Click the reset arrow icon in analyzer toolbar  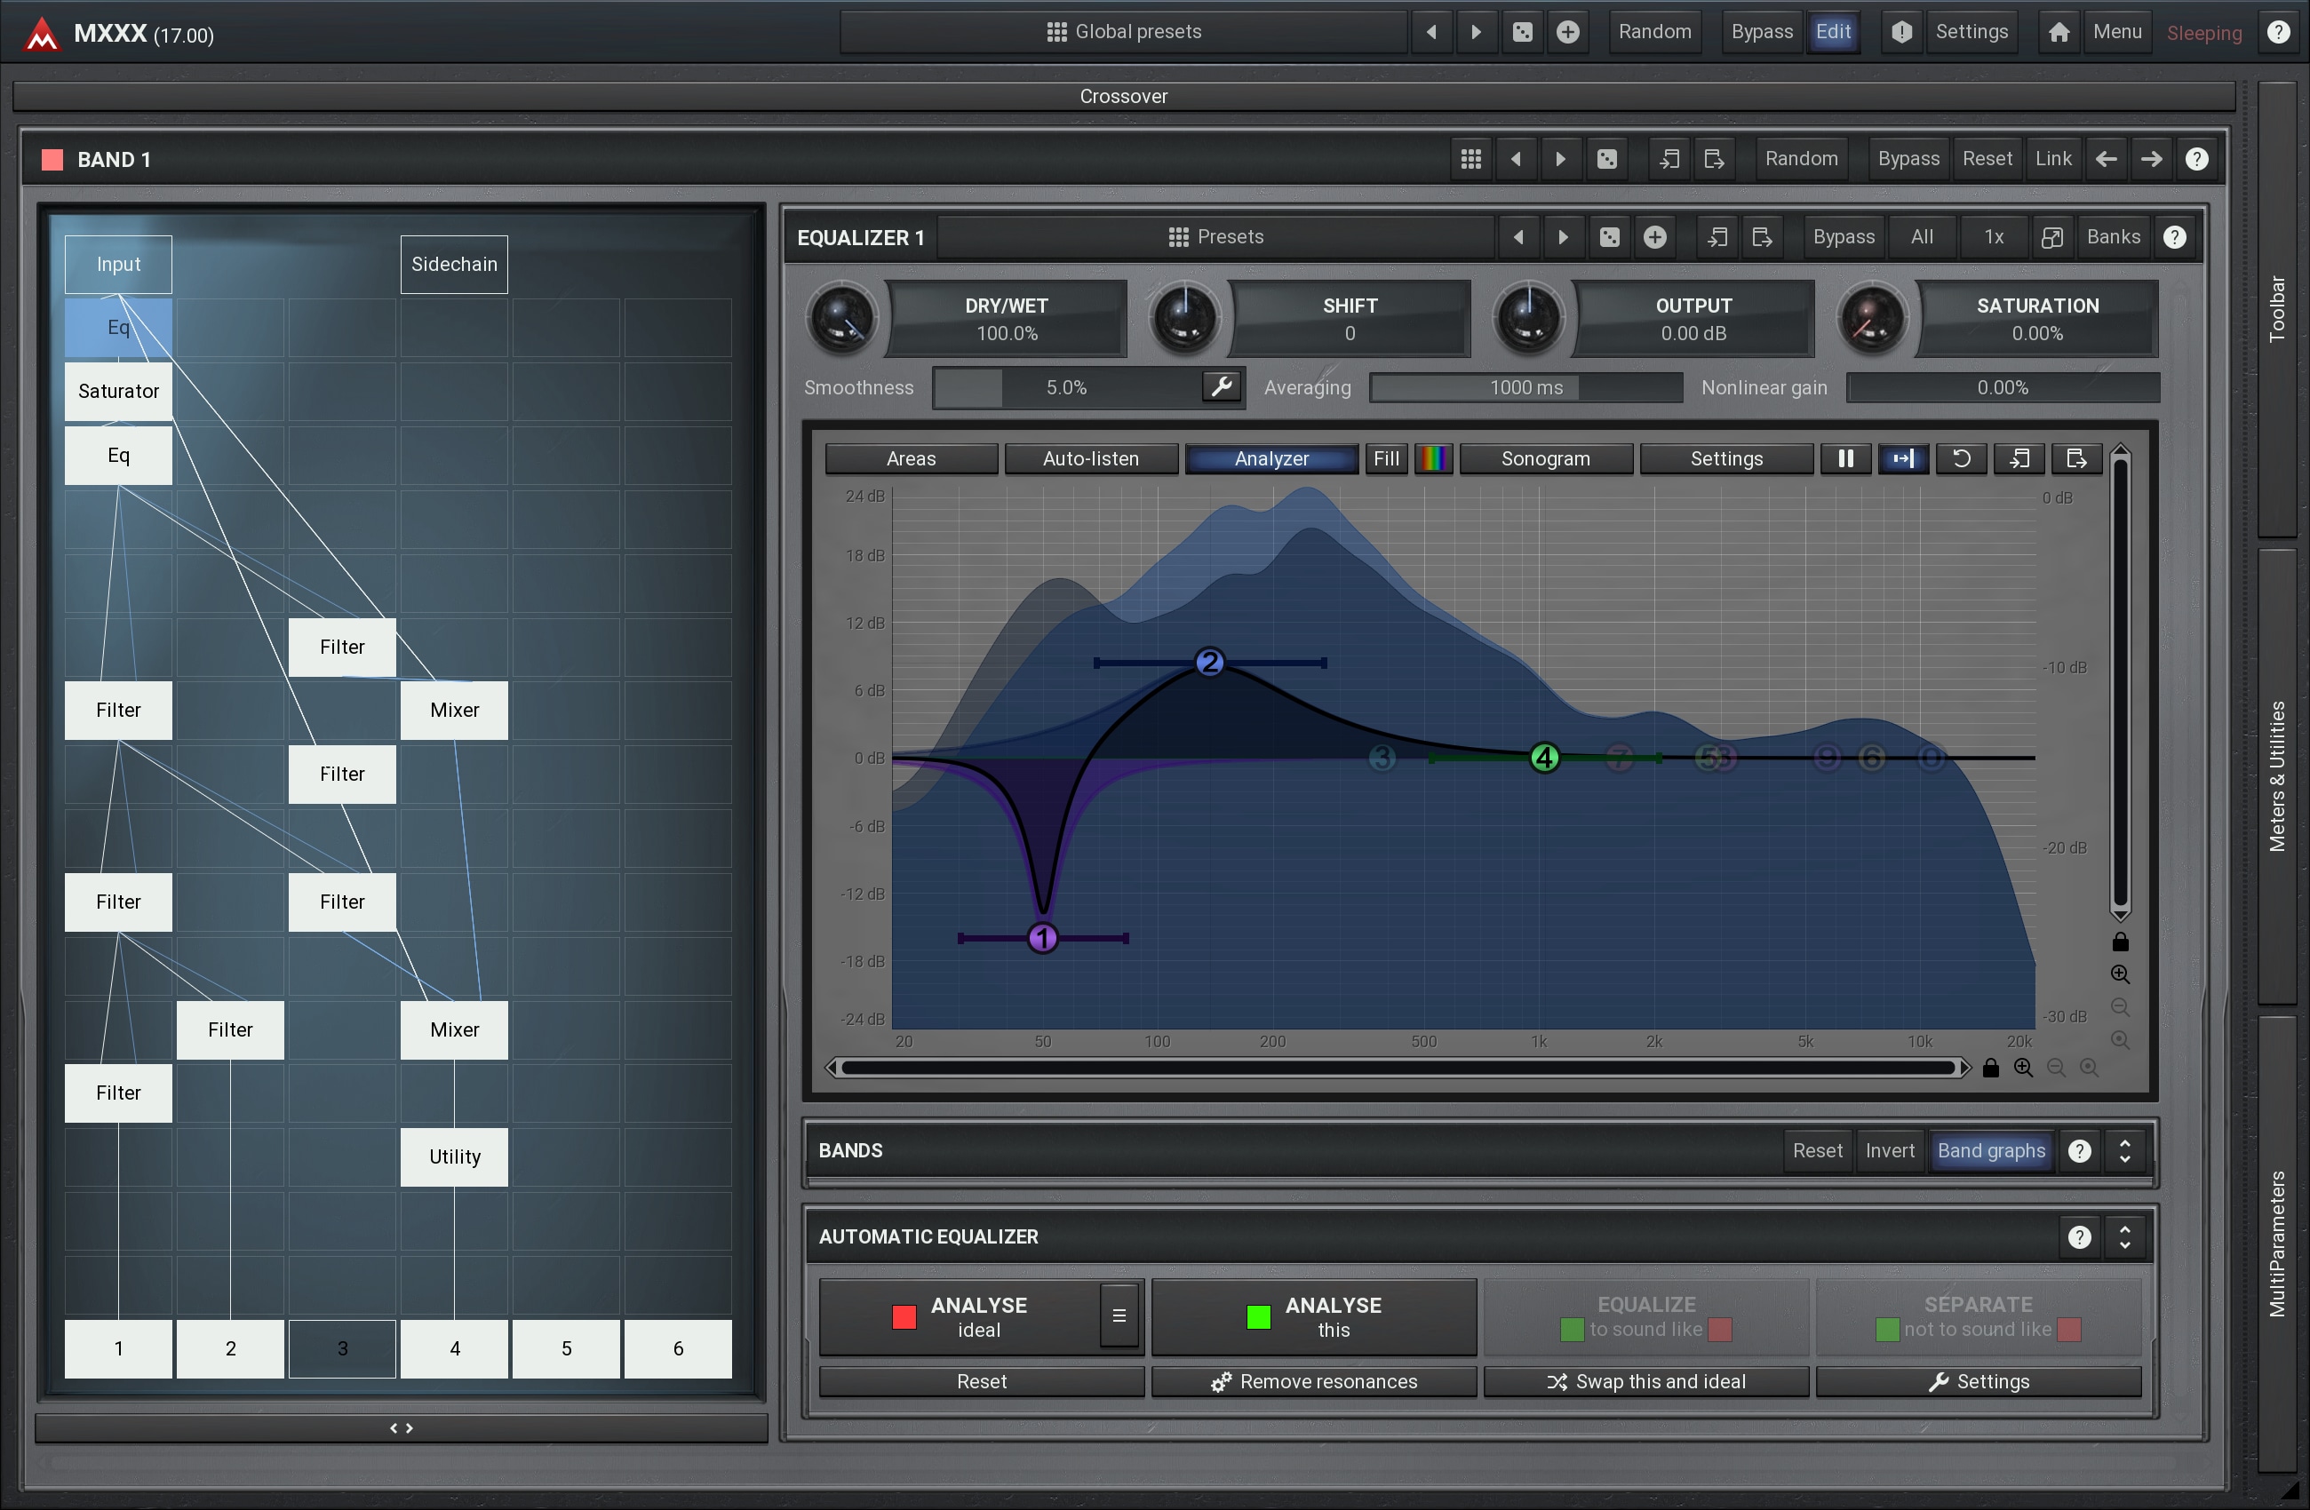(x=1961, y=458)
